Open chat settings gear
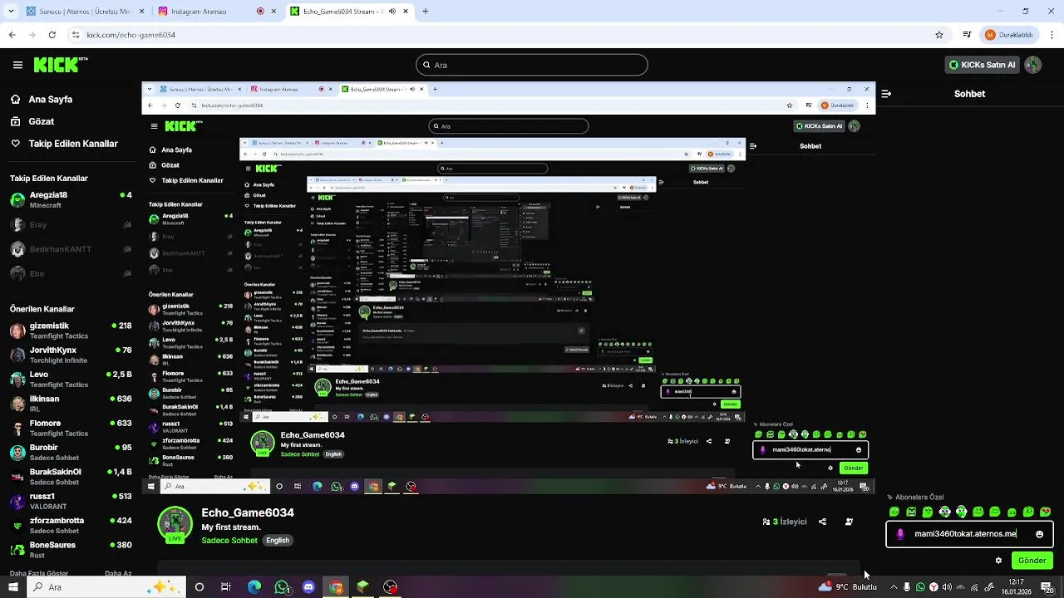Viewport: 1064px width, 598px height. click(x=998, y=561)
